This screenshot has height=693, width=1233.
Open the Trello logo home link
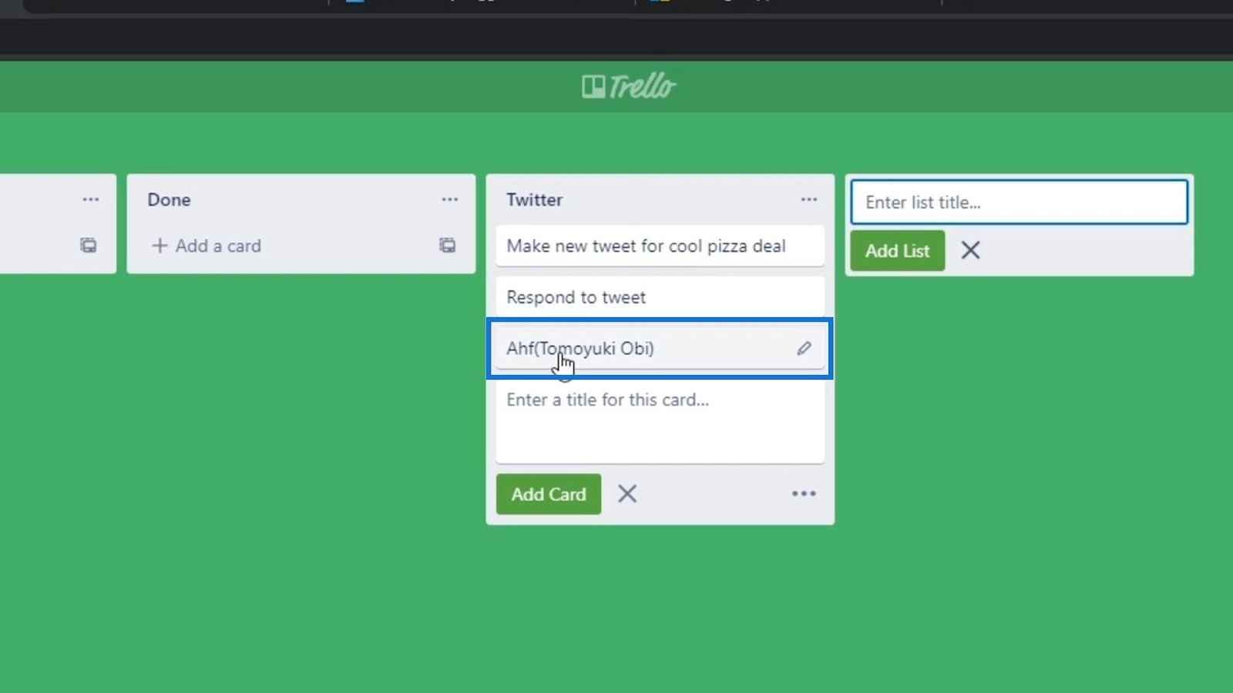pos(629,86)
